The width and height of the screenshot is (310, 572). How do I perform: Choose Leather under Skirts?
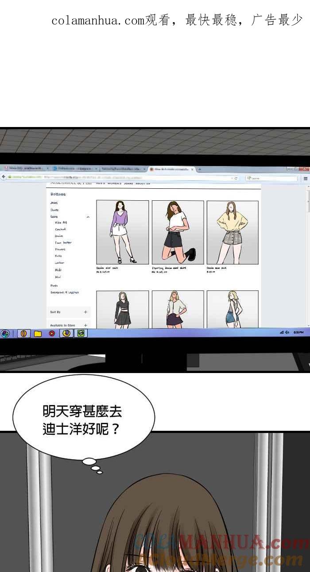click(x=59, y=263)
